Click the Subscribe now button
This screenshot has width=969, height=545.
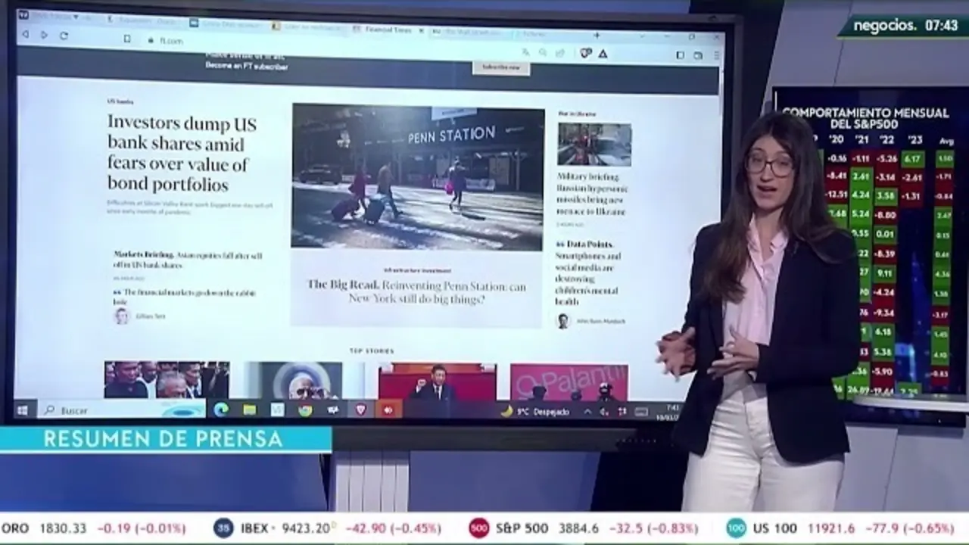(501, 67)
